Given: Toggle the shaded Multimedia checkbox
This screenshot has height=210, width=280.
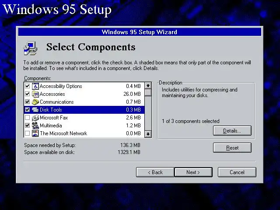Looking at the screenshot, I should 27,126.
